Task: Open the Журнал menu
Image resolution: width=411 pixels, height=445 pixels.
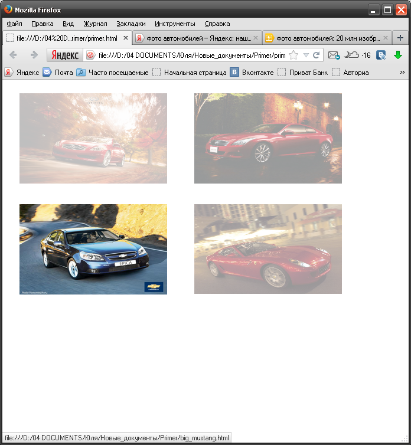Action: point(95,24)
